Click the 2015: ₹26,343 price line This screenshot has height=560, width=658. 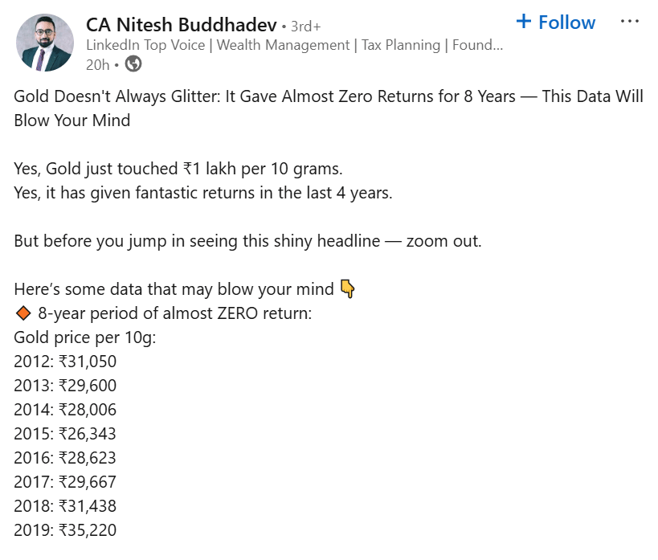(x=65, y=434)
